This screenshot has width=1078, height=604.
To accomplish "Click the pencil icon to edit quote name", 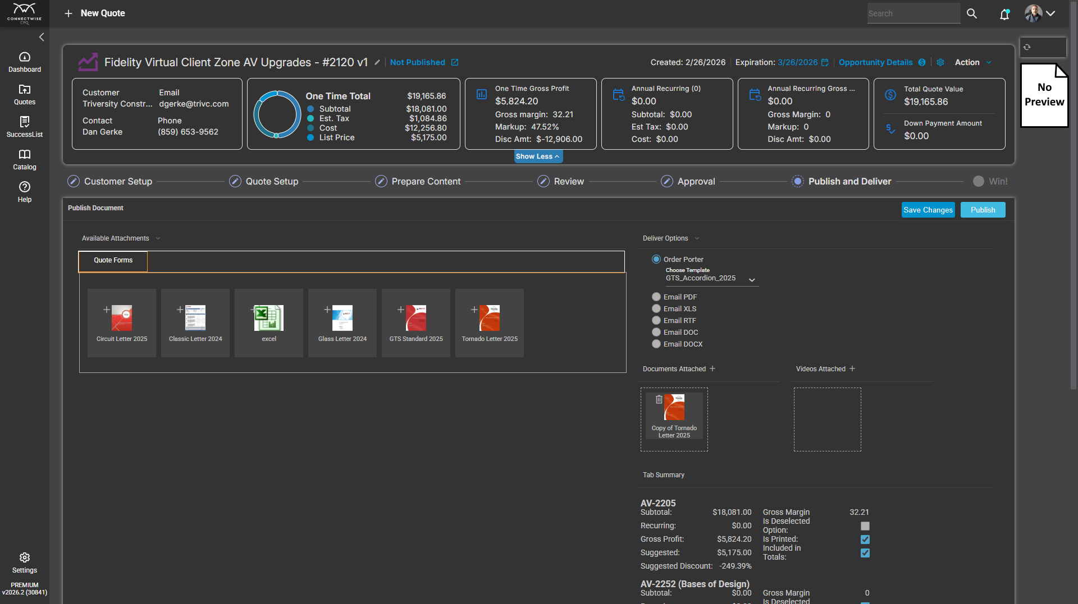I will click(377, 62).
